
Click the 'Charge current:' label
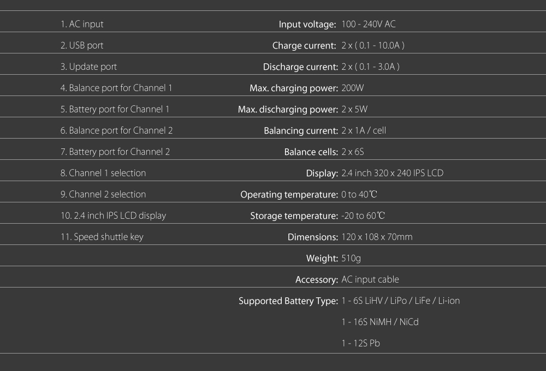coord(304,46)
